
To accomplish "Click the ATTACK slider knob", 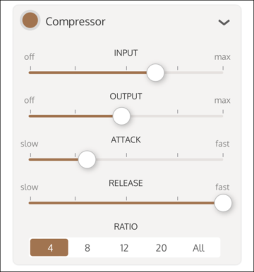I will click(x=87, y=159).
